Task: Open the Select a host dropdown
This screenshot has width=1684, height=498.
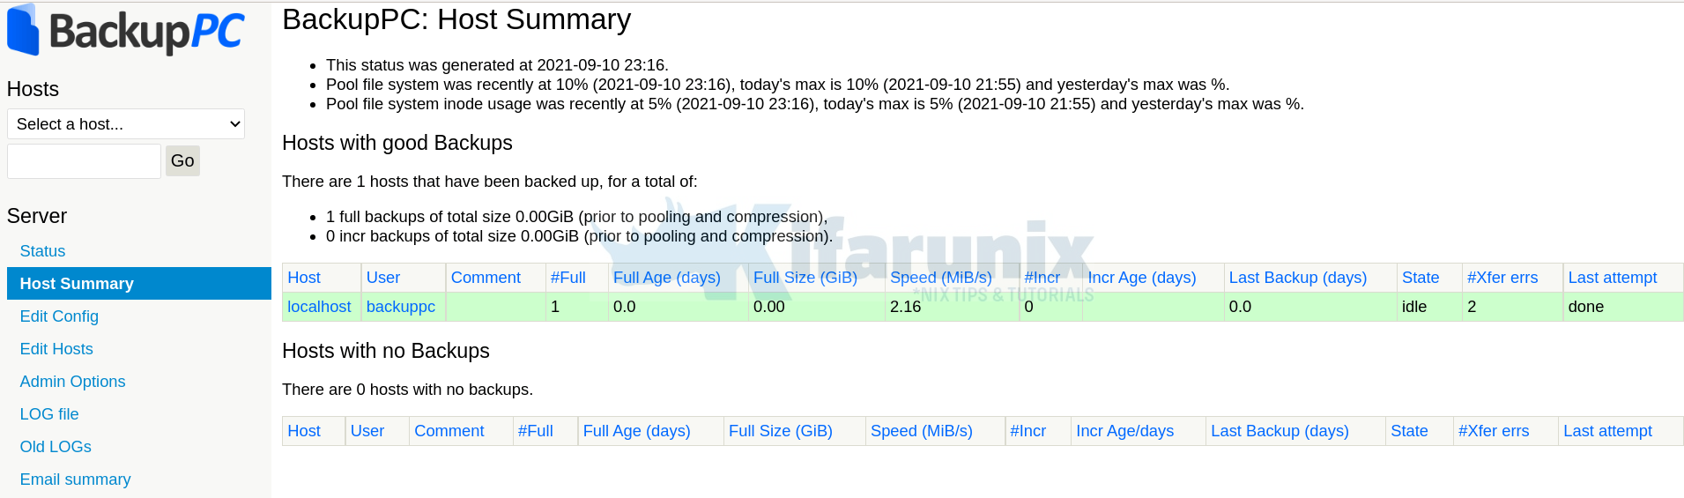Action: (x=126, y=124)
